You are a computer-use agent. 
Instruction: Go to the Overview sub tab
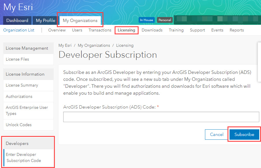click(57, 30)
